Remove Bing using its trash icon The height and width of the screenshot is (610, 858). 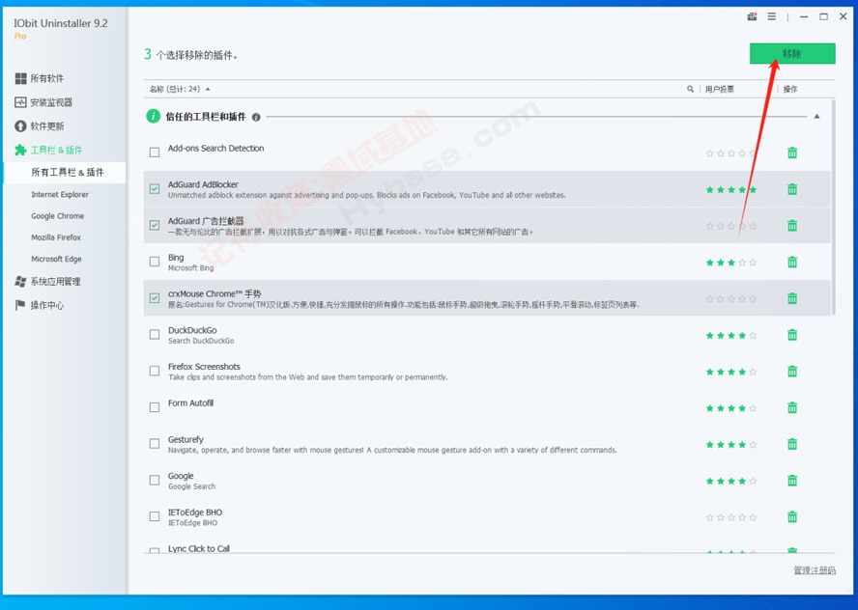[792, 263]
